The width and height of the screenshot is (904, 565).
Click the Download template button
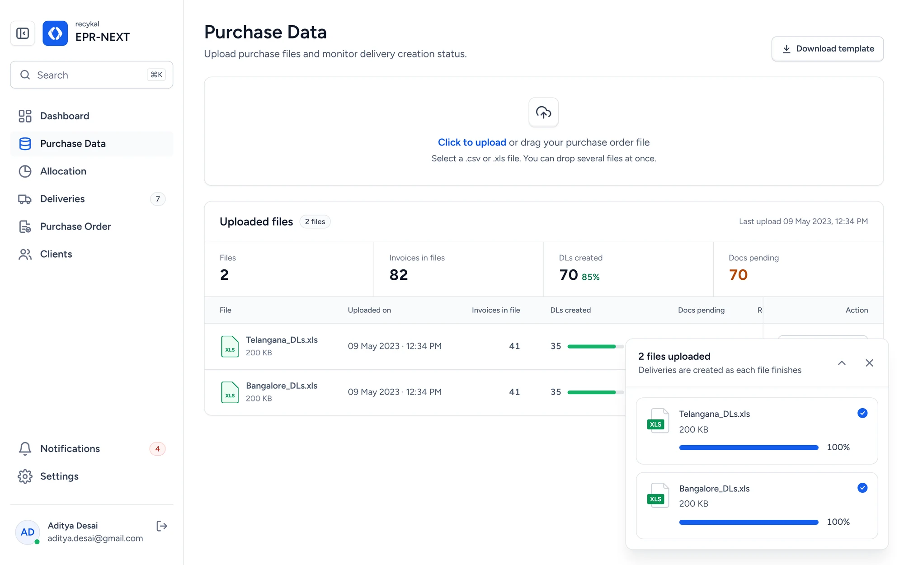pyautogui.click(x=827, y=49)
